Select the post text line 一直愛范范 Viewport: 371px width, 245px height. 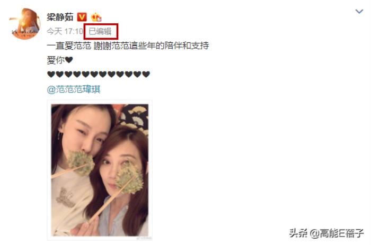tap(69, 46)
